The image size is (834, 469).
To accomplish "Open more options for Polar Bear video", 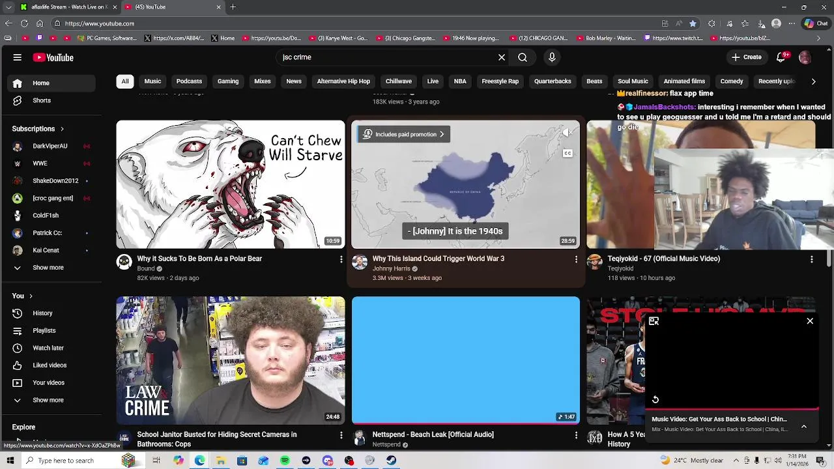I will tap(341, 259).
